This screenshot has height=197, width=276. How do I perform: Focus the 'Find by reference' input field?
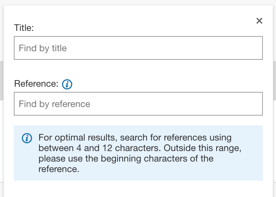tap(138, 104)
